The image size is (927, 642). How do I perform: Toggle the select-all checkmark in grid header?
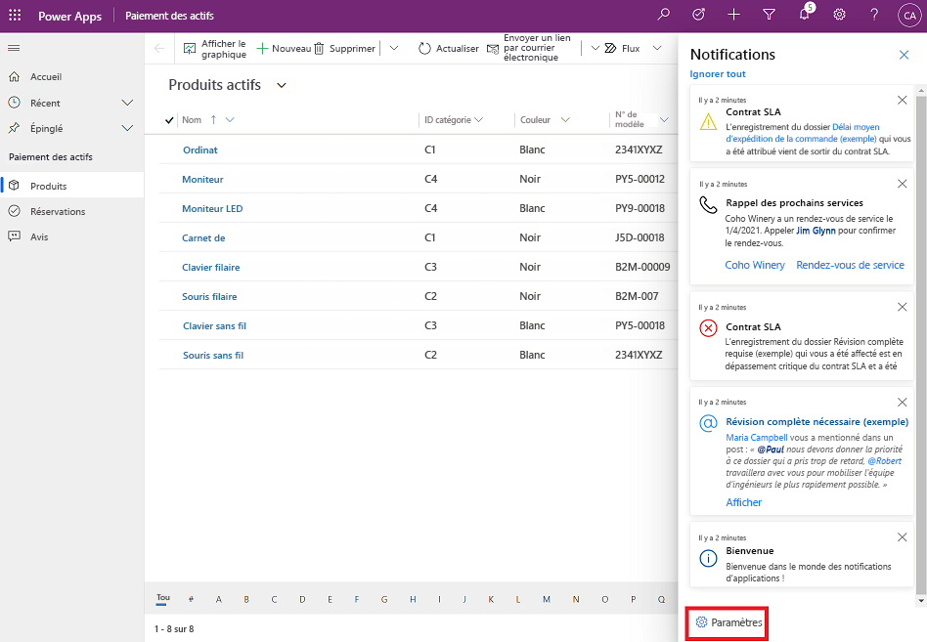[169, 120]
